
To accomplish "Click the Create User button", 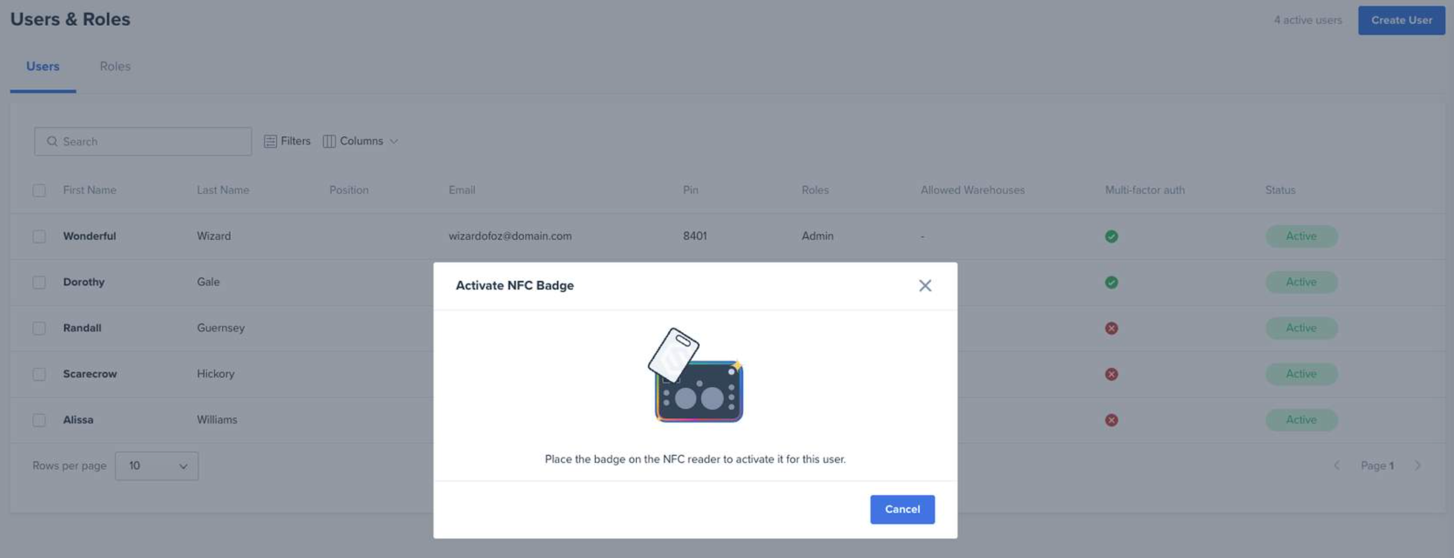I will coord(1401,20).
